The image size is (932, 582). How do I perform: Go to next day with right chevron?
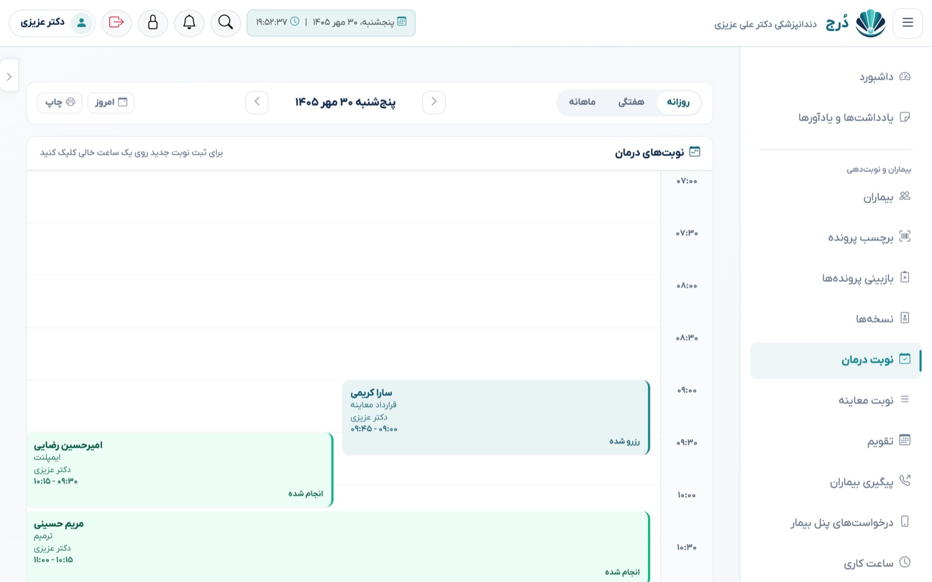[434, 102]
